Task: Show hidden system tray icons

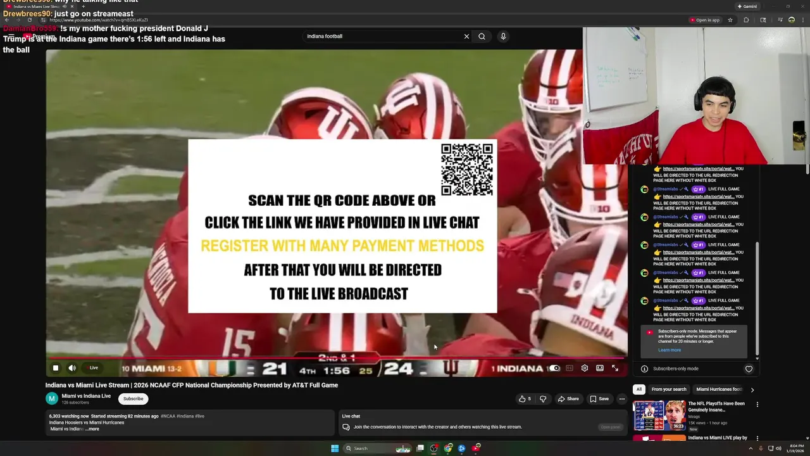Action: click(751, 448)
